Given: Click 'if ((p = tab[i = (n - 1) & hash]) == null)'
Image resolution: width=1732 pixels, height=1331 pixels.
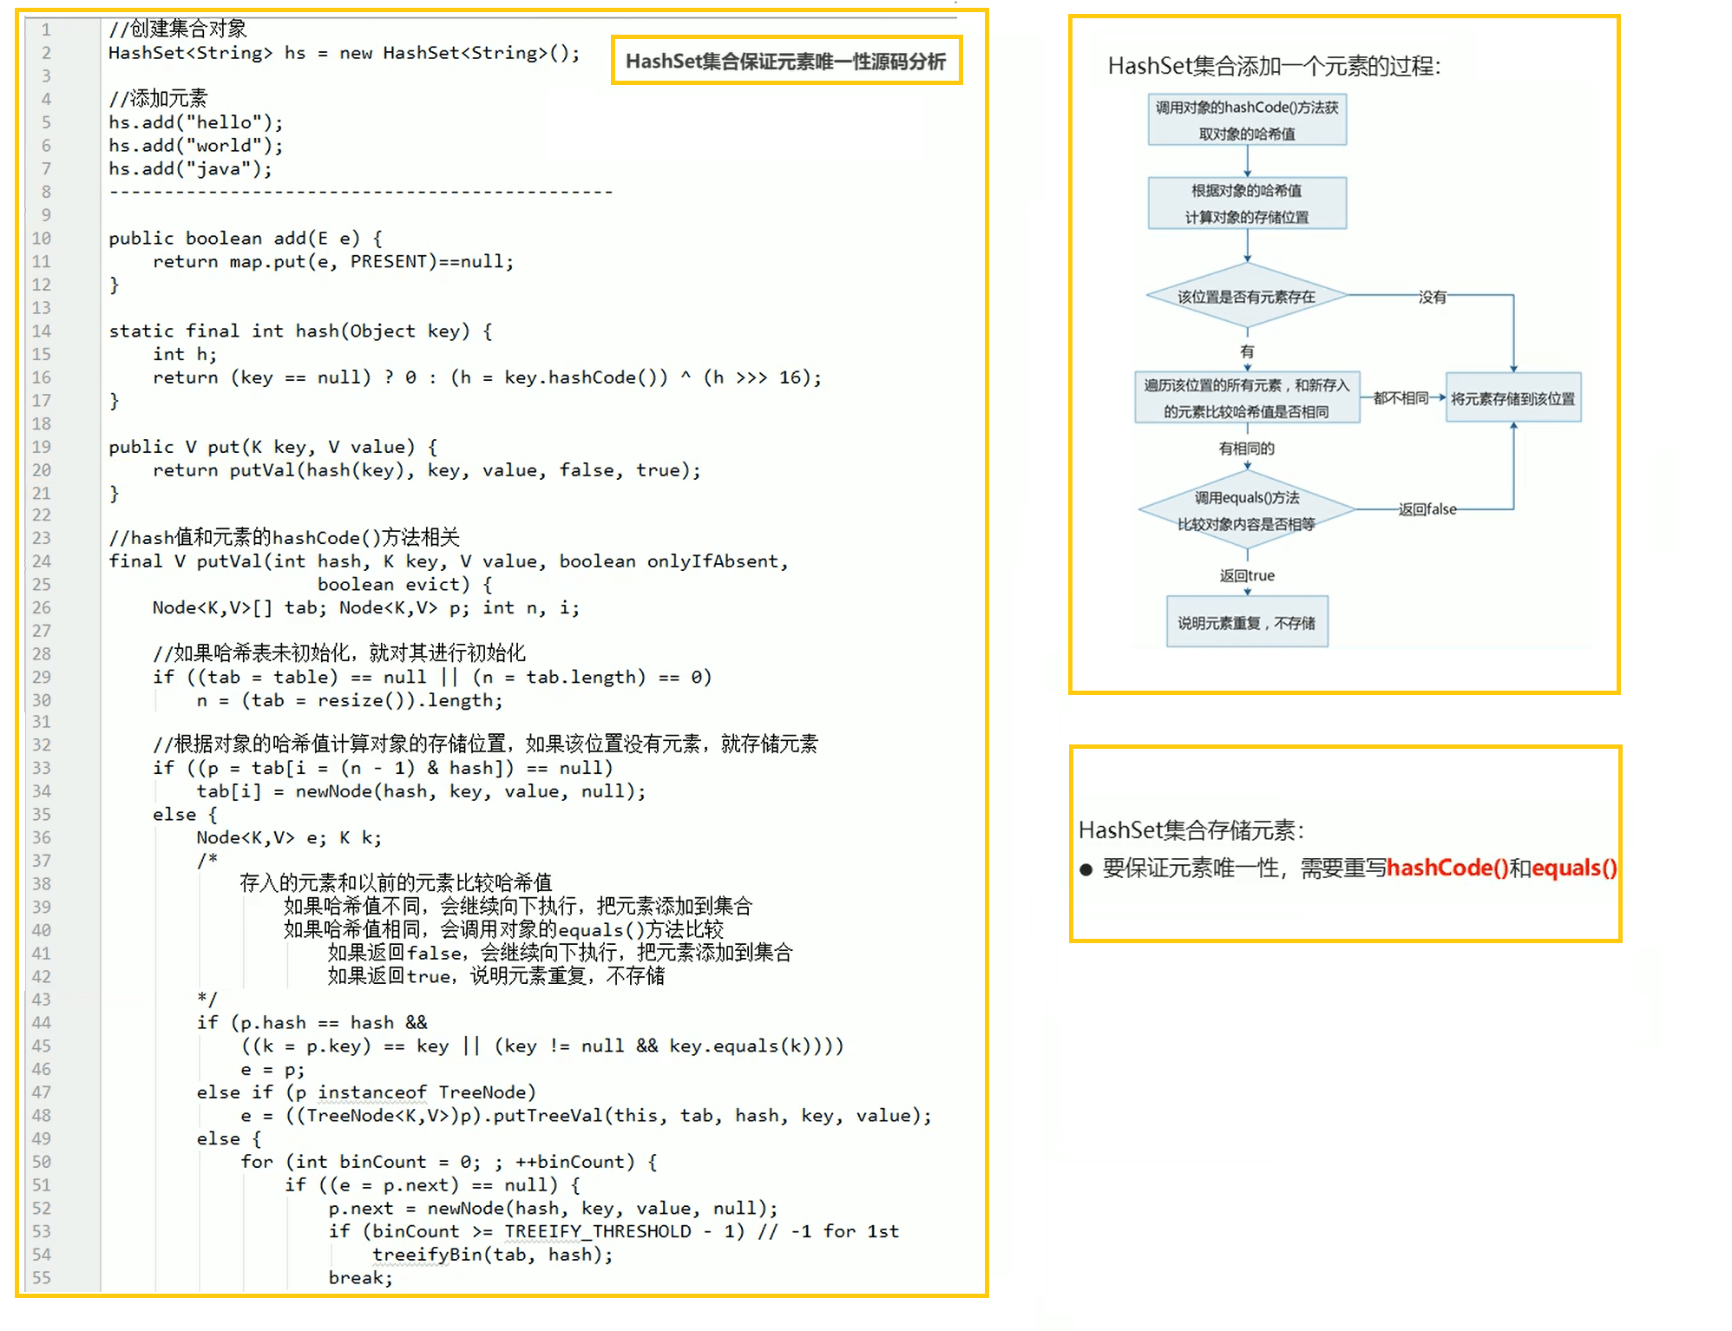Looking at the screenshot, I should (383, 769).
